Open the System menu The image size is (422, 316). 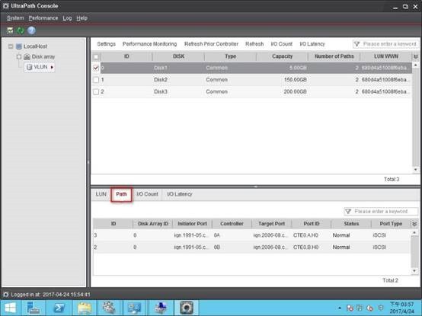point(15,18)
